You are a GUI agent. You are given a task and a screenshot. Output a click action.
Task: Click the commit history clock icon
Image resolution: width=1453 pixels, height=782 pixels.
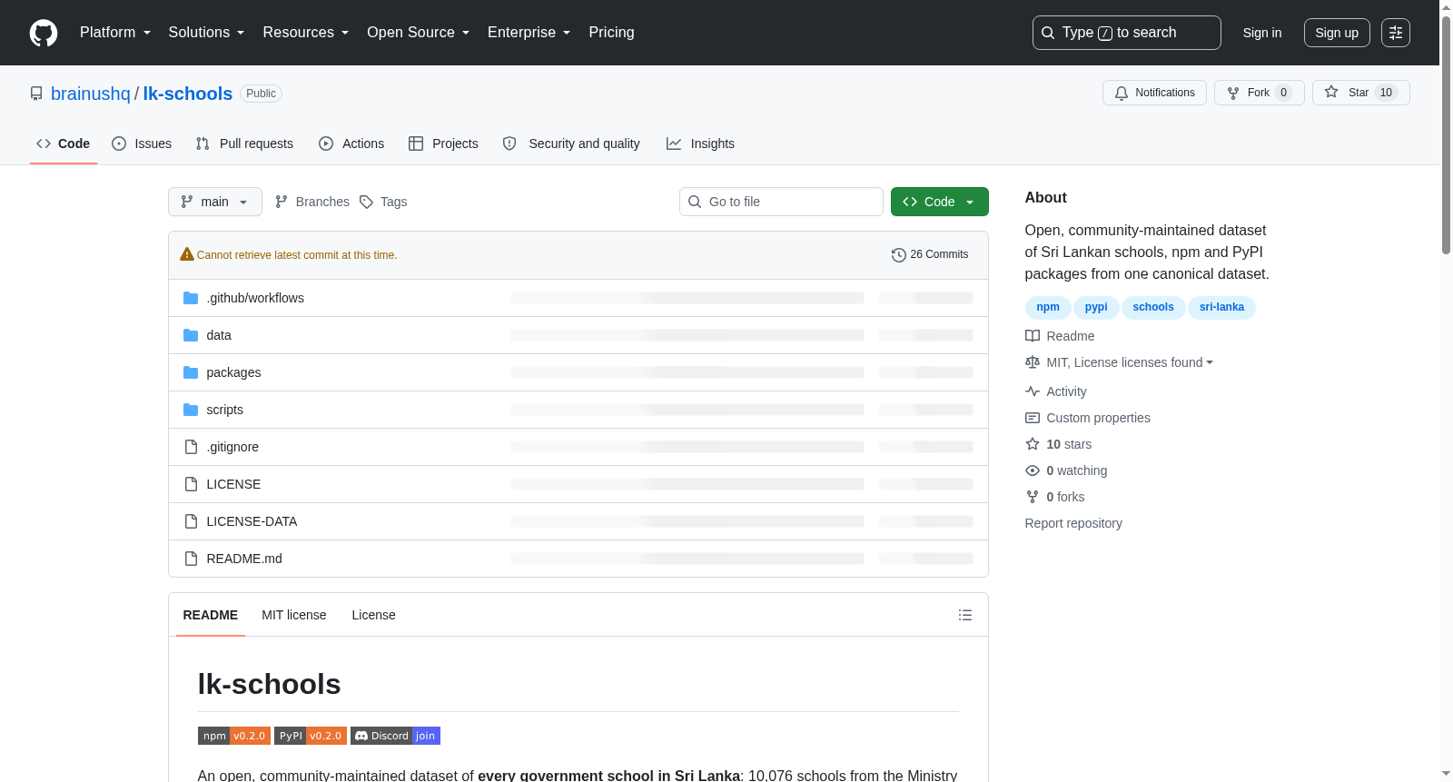[x=899, y=255]
